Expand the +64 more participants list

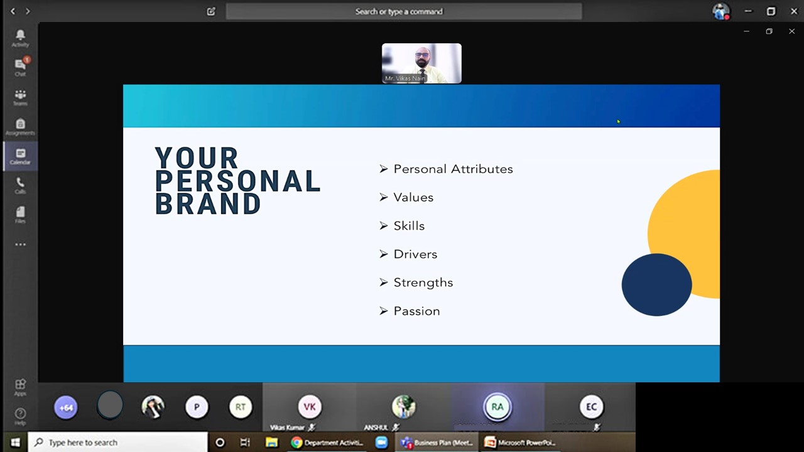[x=66, y=407]
